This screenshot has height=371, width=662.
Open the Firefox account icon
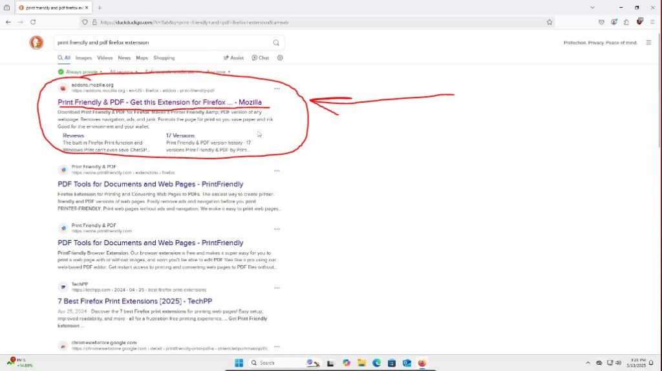[x=614, y=22]
